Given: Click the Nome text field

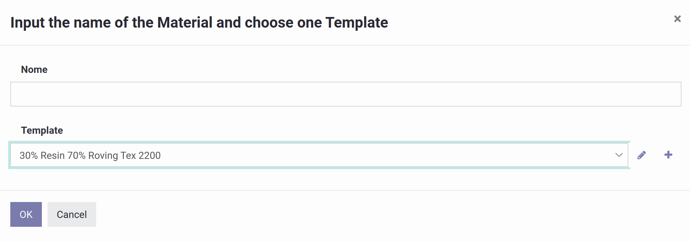Looking at the screenshot, I should pyautogui.click(x=346, y=94).
